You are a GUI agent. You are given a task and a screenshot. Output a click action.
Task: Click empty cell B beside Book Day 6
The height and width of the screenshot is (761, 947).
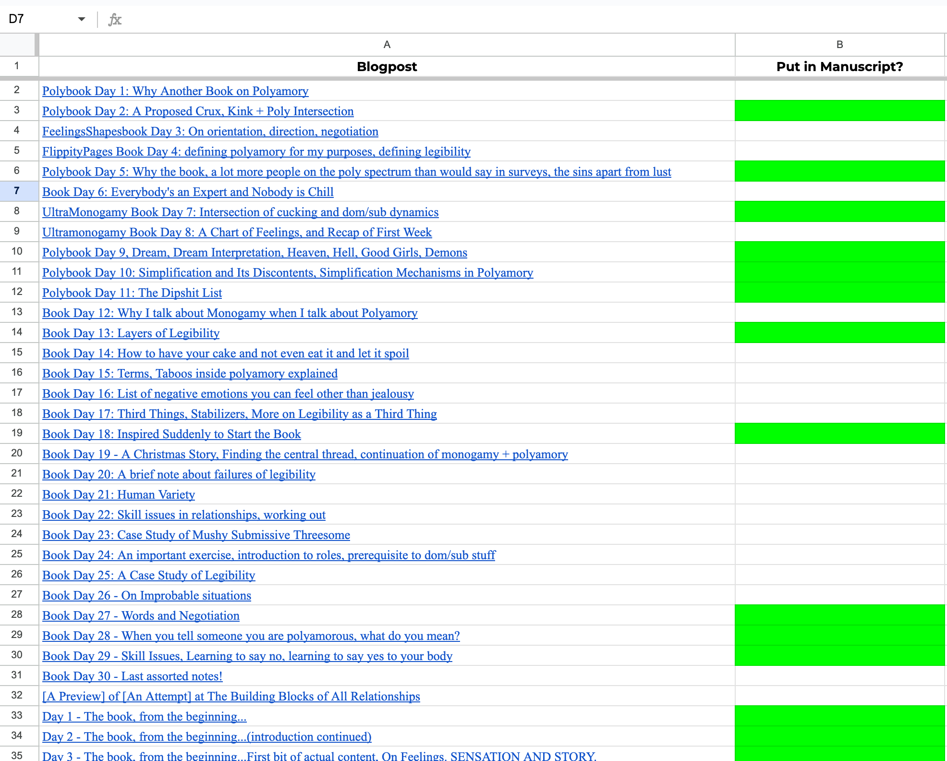coord(839,192)
